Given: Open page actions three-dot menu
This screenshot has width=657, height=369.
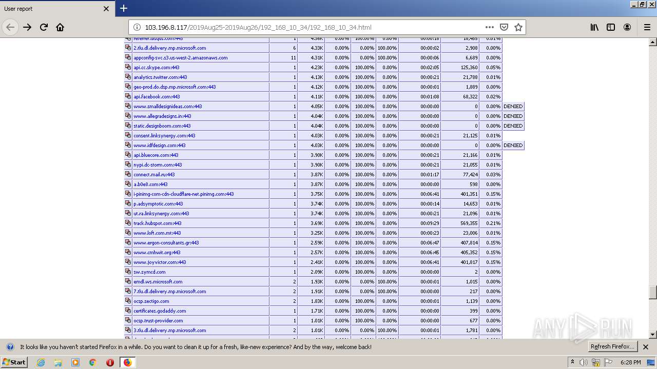Looking at the screenshot, I should pyautogui.click(x=490, y=27).
